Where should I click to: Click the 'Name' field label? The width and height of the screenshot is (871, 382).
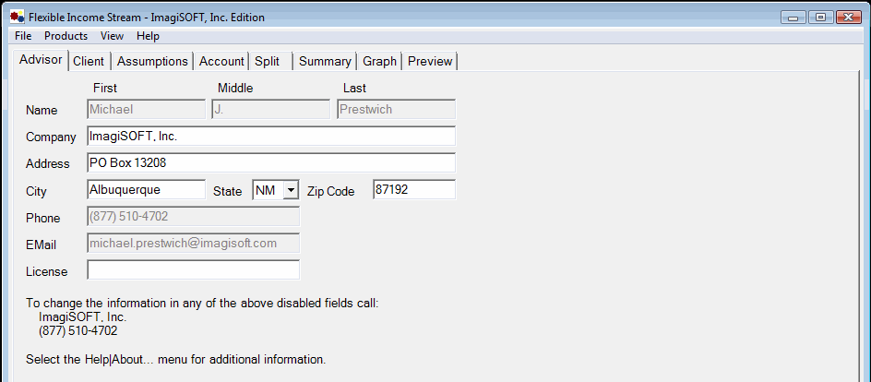tap(42, 110)
